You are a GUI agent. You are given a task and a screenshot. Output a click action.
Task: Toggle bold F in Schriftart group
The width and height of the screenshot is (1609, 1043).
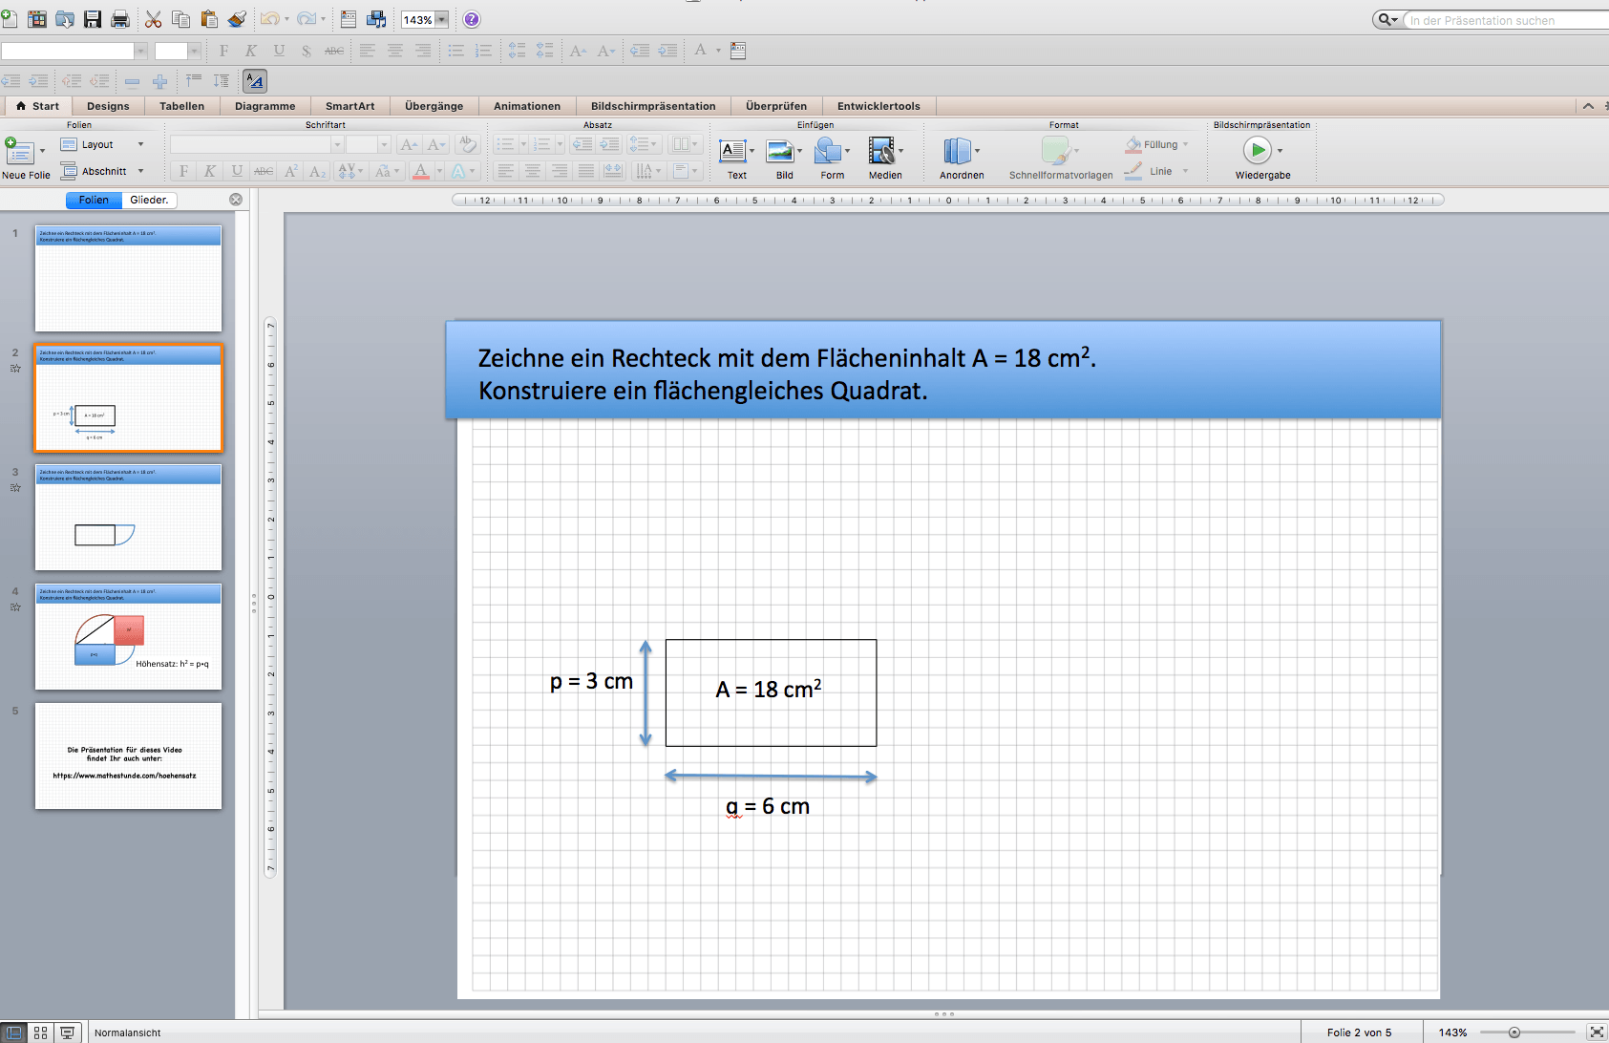[x=184, y=171]
